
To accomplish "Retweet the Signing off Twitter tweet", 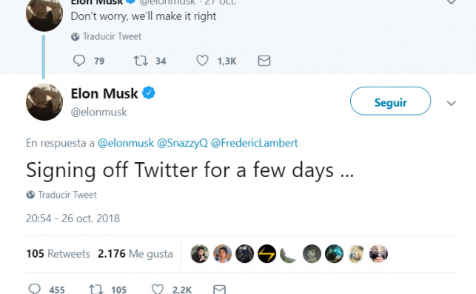I will pyautogui.click(x=96, y=289).
